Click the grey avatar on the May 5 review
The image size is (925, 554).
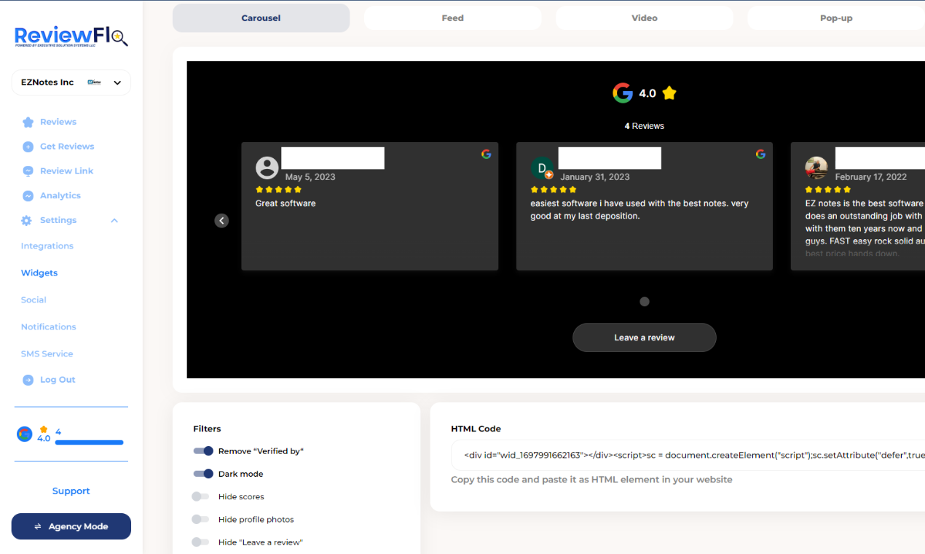point(267,168)
